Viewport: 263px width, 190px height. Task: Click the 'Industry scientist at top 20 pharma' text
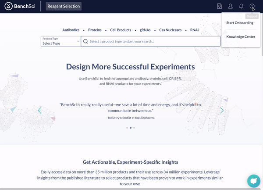[x=131, y=118]
